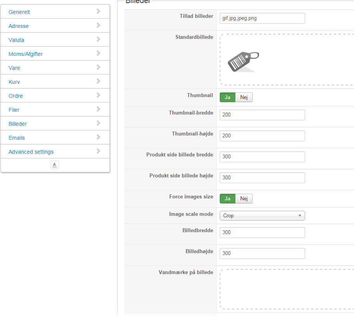The image size is (354, 316).
Task: Open the Image scale mode dropdown
Action: (262, 215)
